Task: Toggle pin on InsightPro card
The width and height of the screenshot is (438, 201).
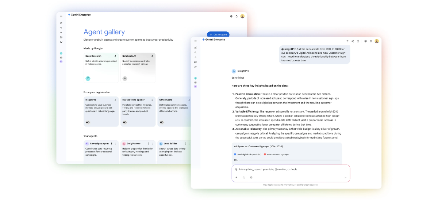Action: tap(115, 100)
